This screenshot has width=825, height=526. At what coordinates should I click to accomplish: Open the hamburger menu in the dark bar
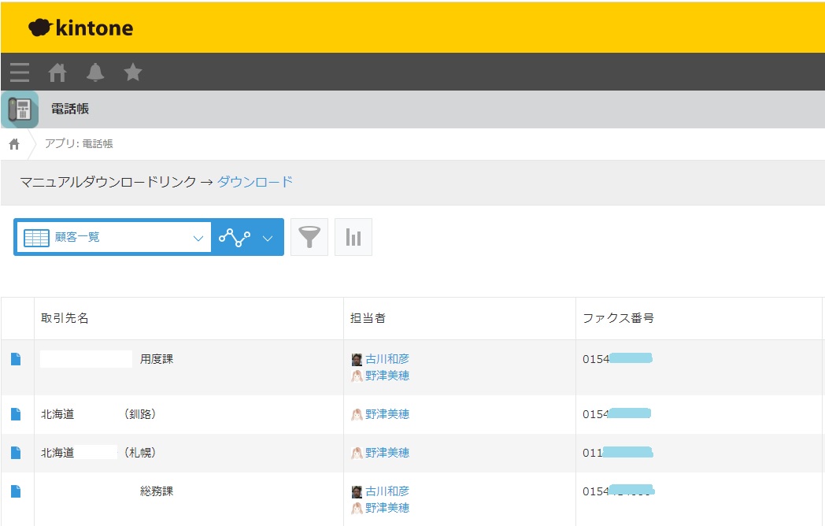pos(20,72)
